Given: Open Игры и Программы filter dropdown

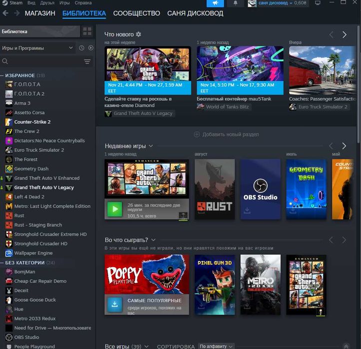Looking at the screenshot, I should 37,48.
